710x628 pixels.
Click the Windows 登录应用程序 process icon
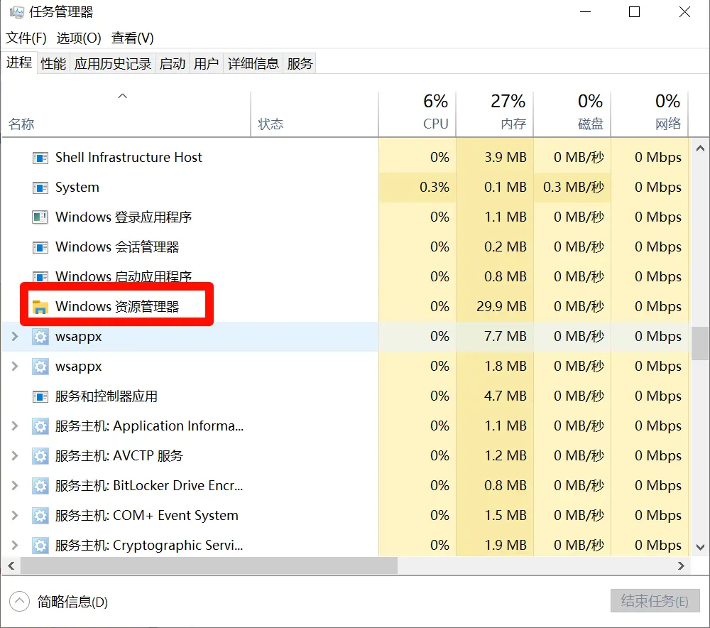(40, 217)
